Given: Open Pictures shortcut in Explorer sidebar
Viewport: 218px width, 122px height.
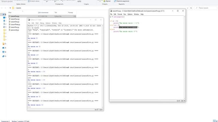Looking at the screenshot, I should (x=4, y=27).
